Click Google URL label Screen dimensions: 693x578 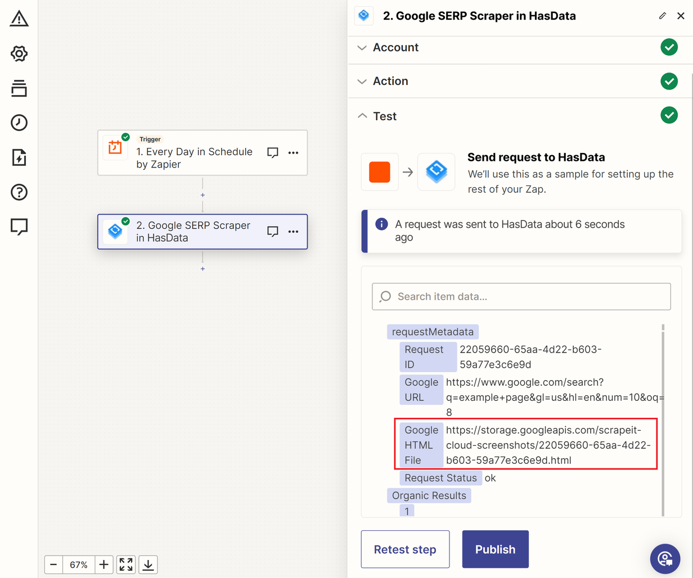click(x=421, y=390)
